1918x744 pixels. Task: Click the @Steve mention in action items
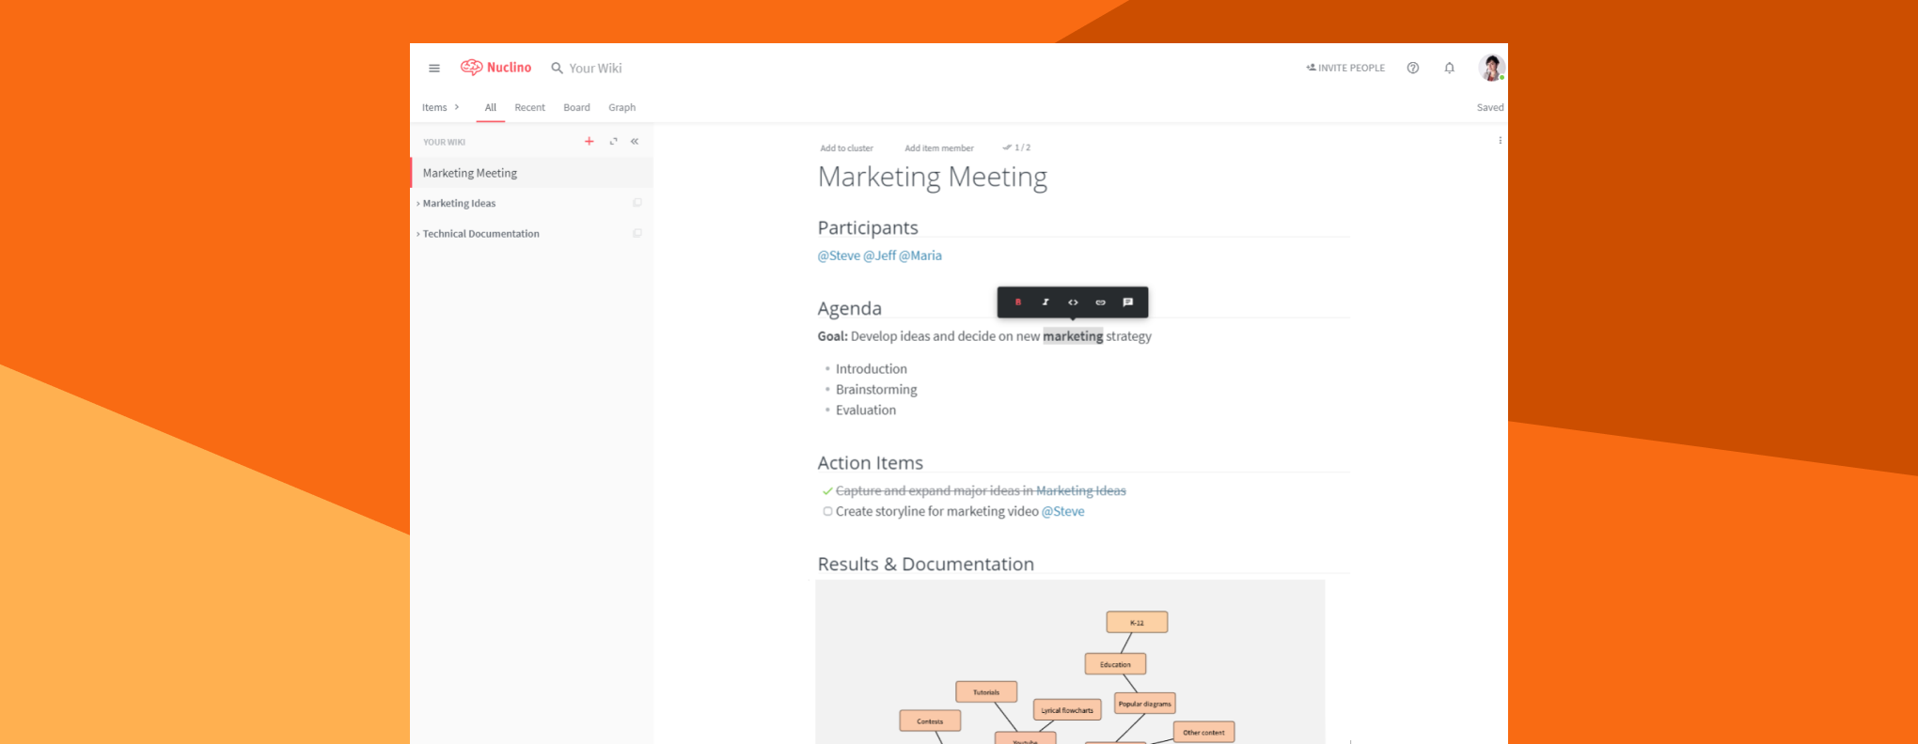(1062, 512)
